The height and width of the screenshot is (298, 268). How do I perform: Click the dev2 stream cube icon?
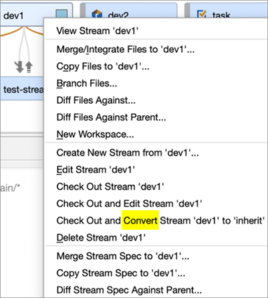[97, 14]
